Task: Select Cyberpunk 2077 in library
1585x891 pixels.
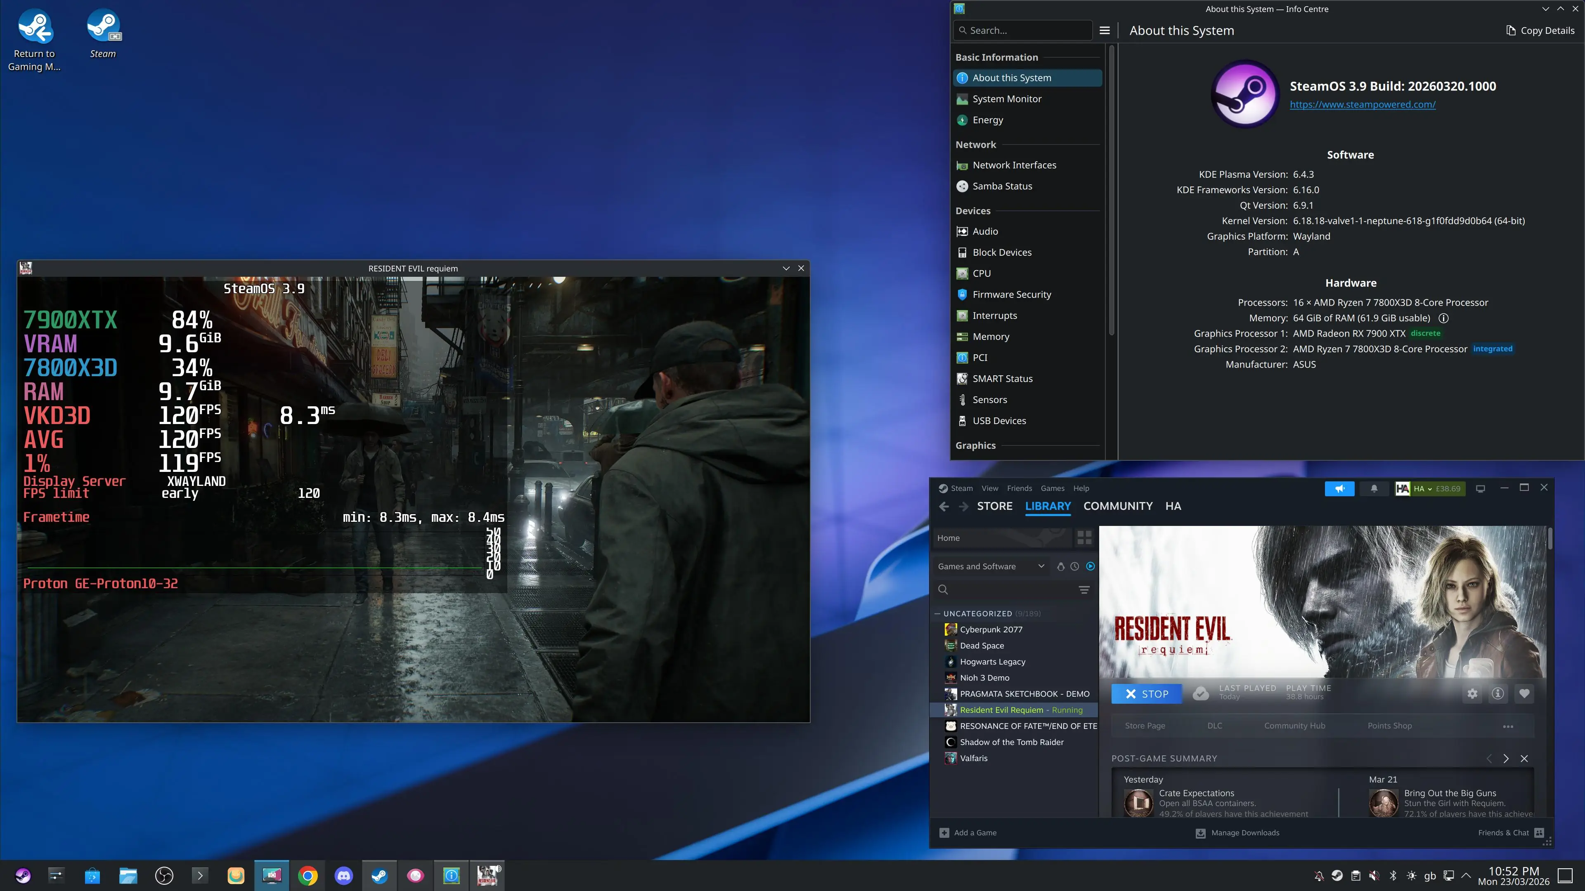Action: (x=1015, y=629)
